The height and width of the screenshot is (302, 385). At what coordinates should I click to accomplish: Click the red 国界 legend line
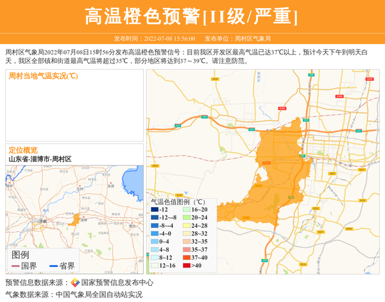pyautogui.click(x=15, y=266)
